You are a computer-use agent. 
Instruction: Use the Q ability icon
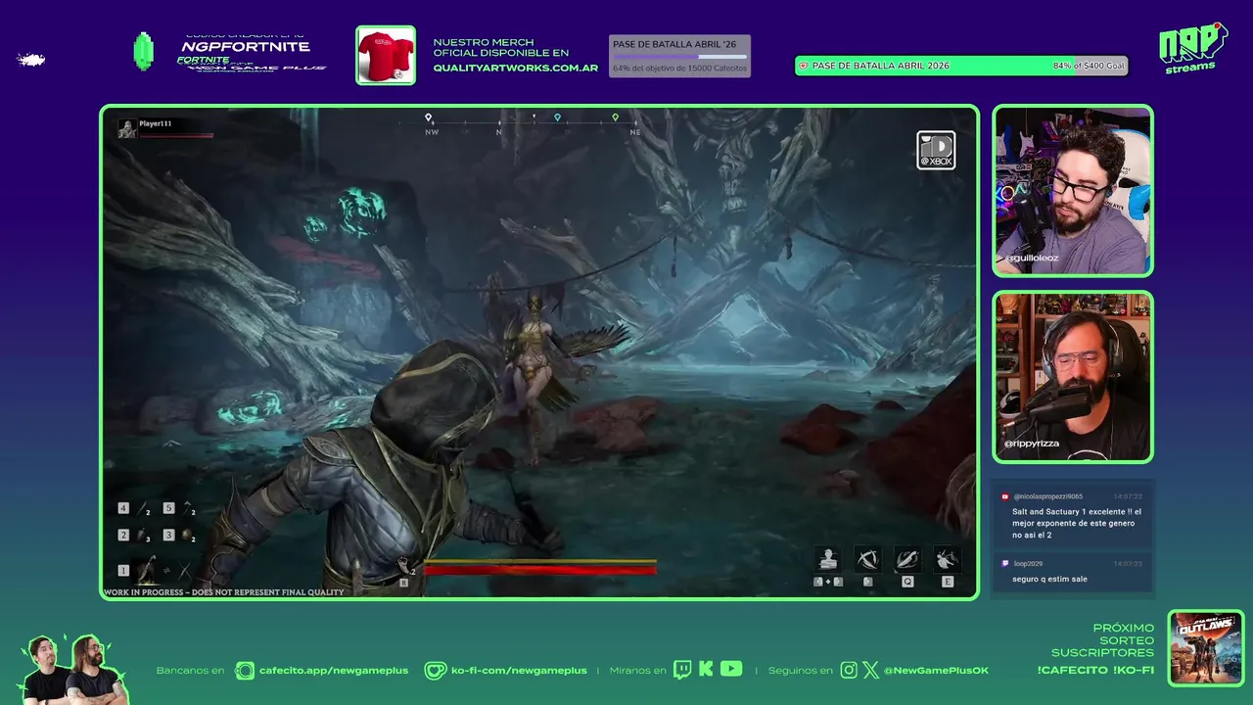pyautogui.click(x=907, y=559)
